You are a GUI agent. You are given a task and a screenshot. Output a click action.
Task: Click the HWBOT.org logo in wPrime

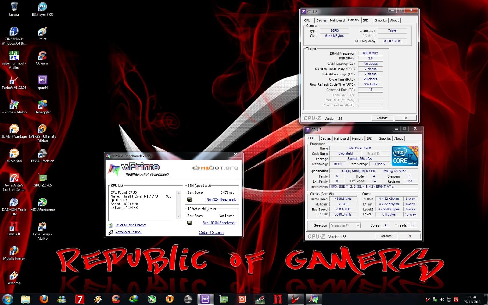pyautogui.click(x=215, y=168)
